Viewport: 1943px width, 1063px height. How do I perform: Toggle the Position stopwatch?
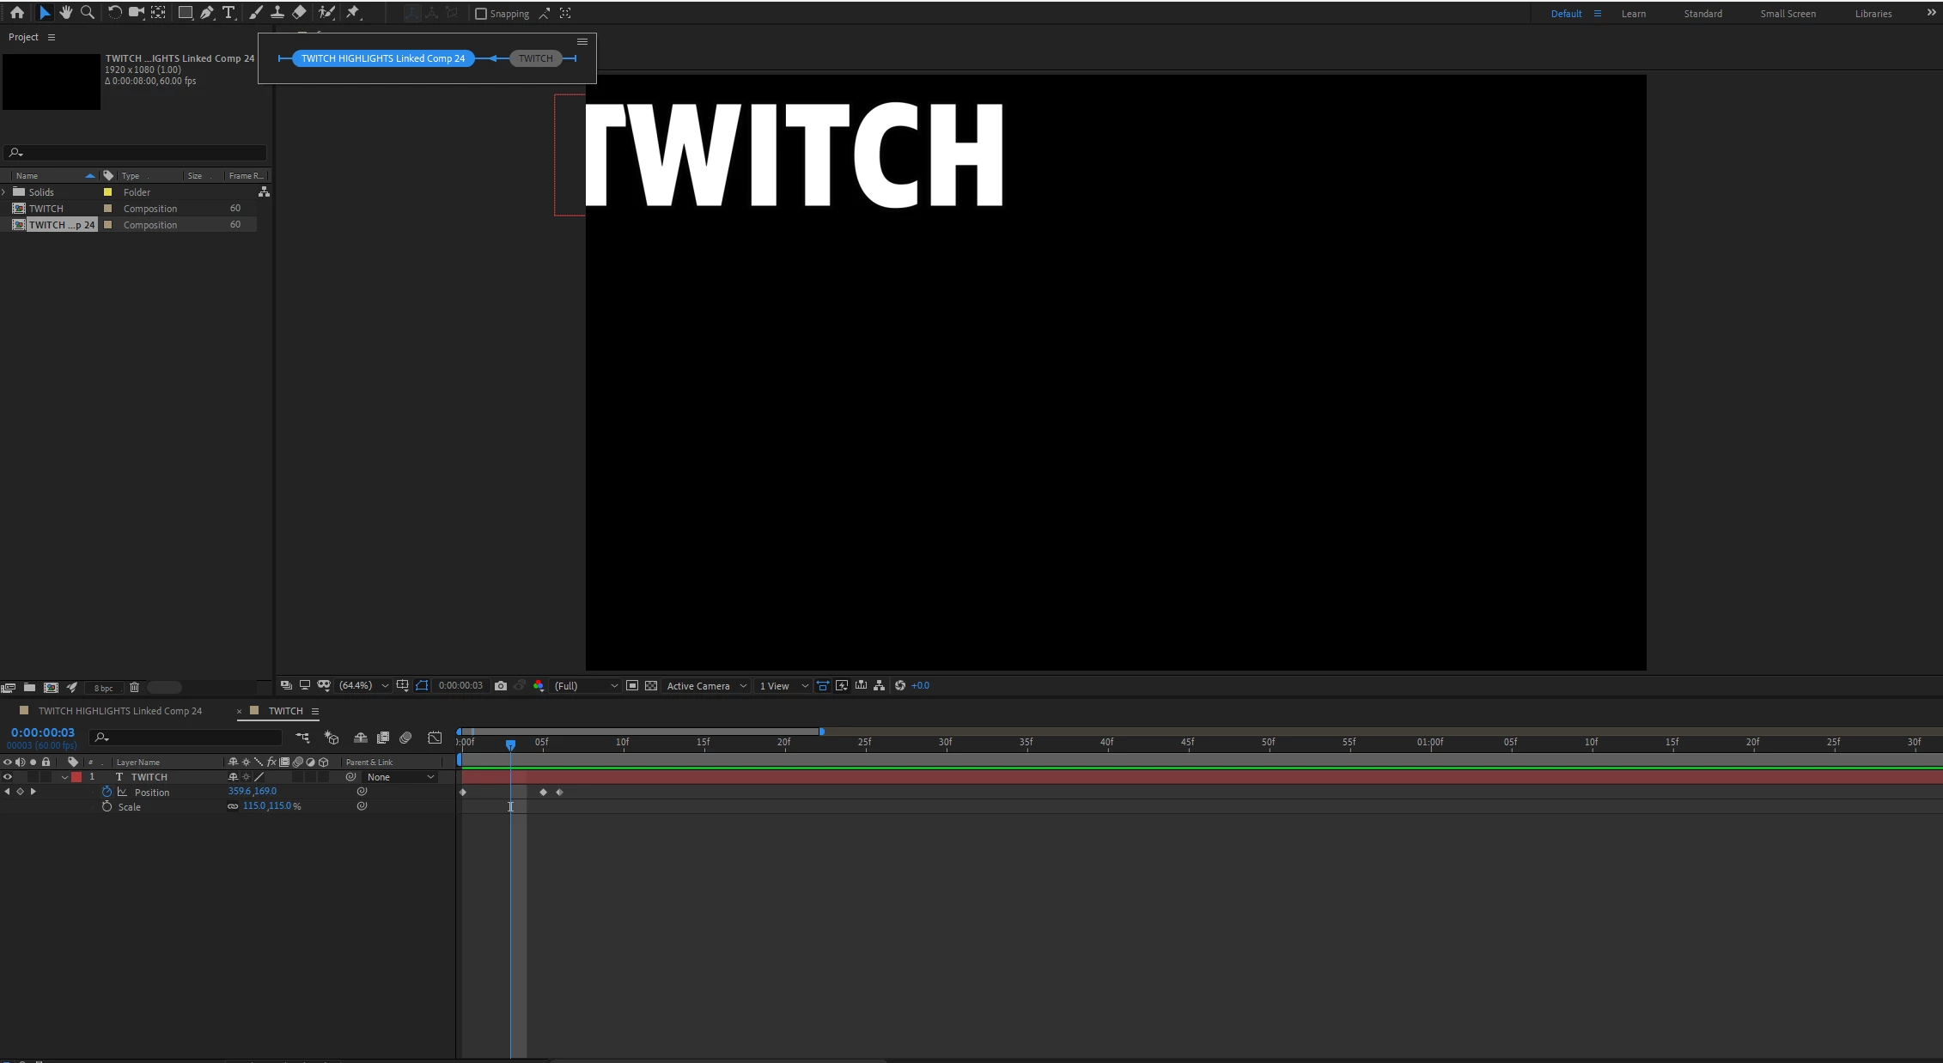coord(107,792)
